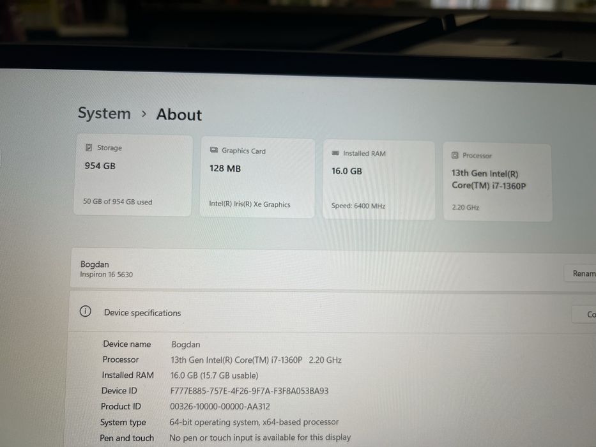
Task: Click the Bogdan PC name header
Action: [x=95, y=264]
